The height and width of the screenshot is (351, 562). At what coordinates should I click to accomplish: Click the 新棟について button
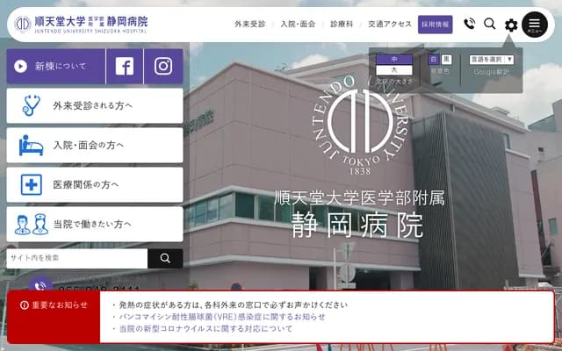point(56,67)
